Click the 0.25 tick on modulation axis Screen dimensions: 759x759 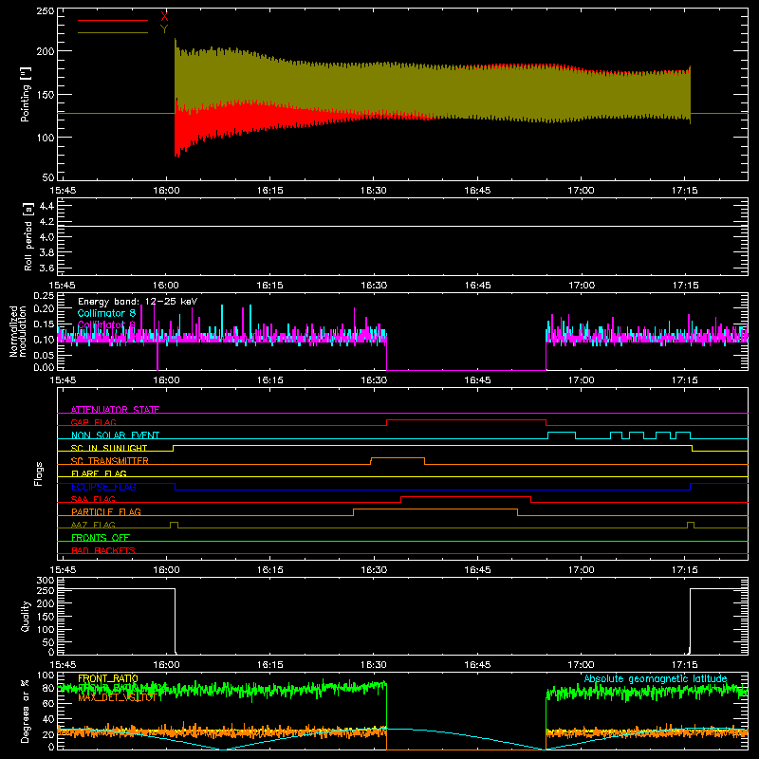pos(44,296)
